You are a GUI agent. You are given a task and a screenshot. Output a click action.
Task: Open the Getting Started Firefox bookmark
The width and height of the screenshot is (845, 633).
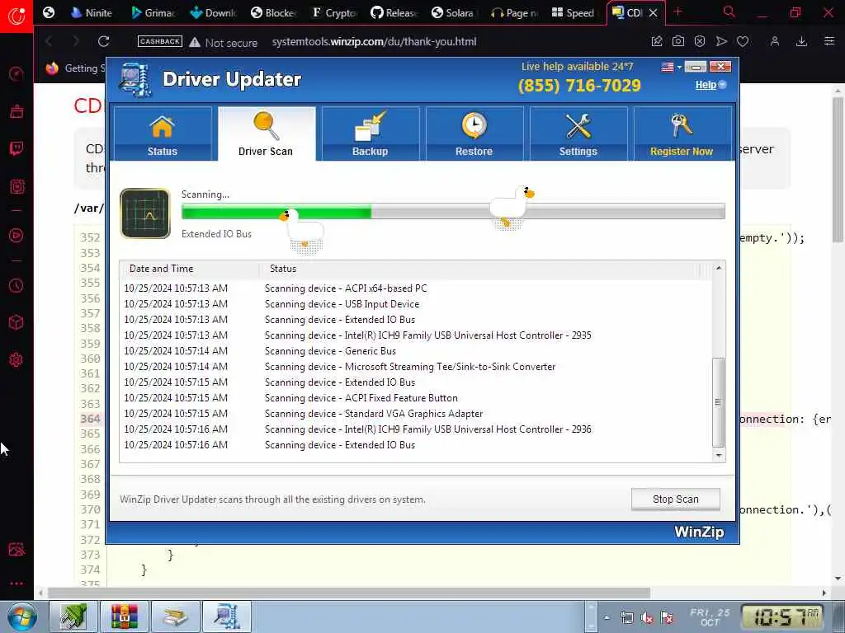(75, 68)
